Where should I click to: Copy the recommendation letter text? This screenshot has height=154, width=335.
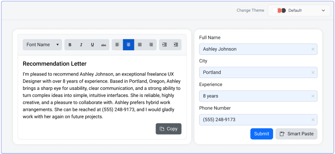coord(169,129)
